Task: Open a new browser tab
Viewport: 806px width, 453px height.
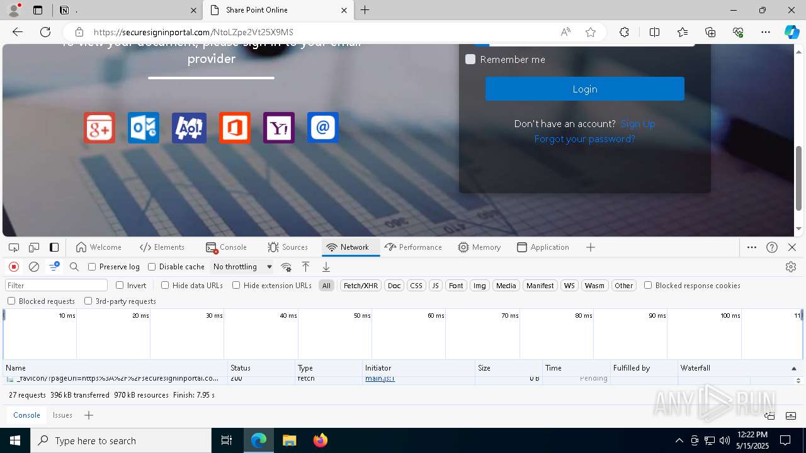Action: pos(365,10)
